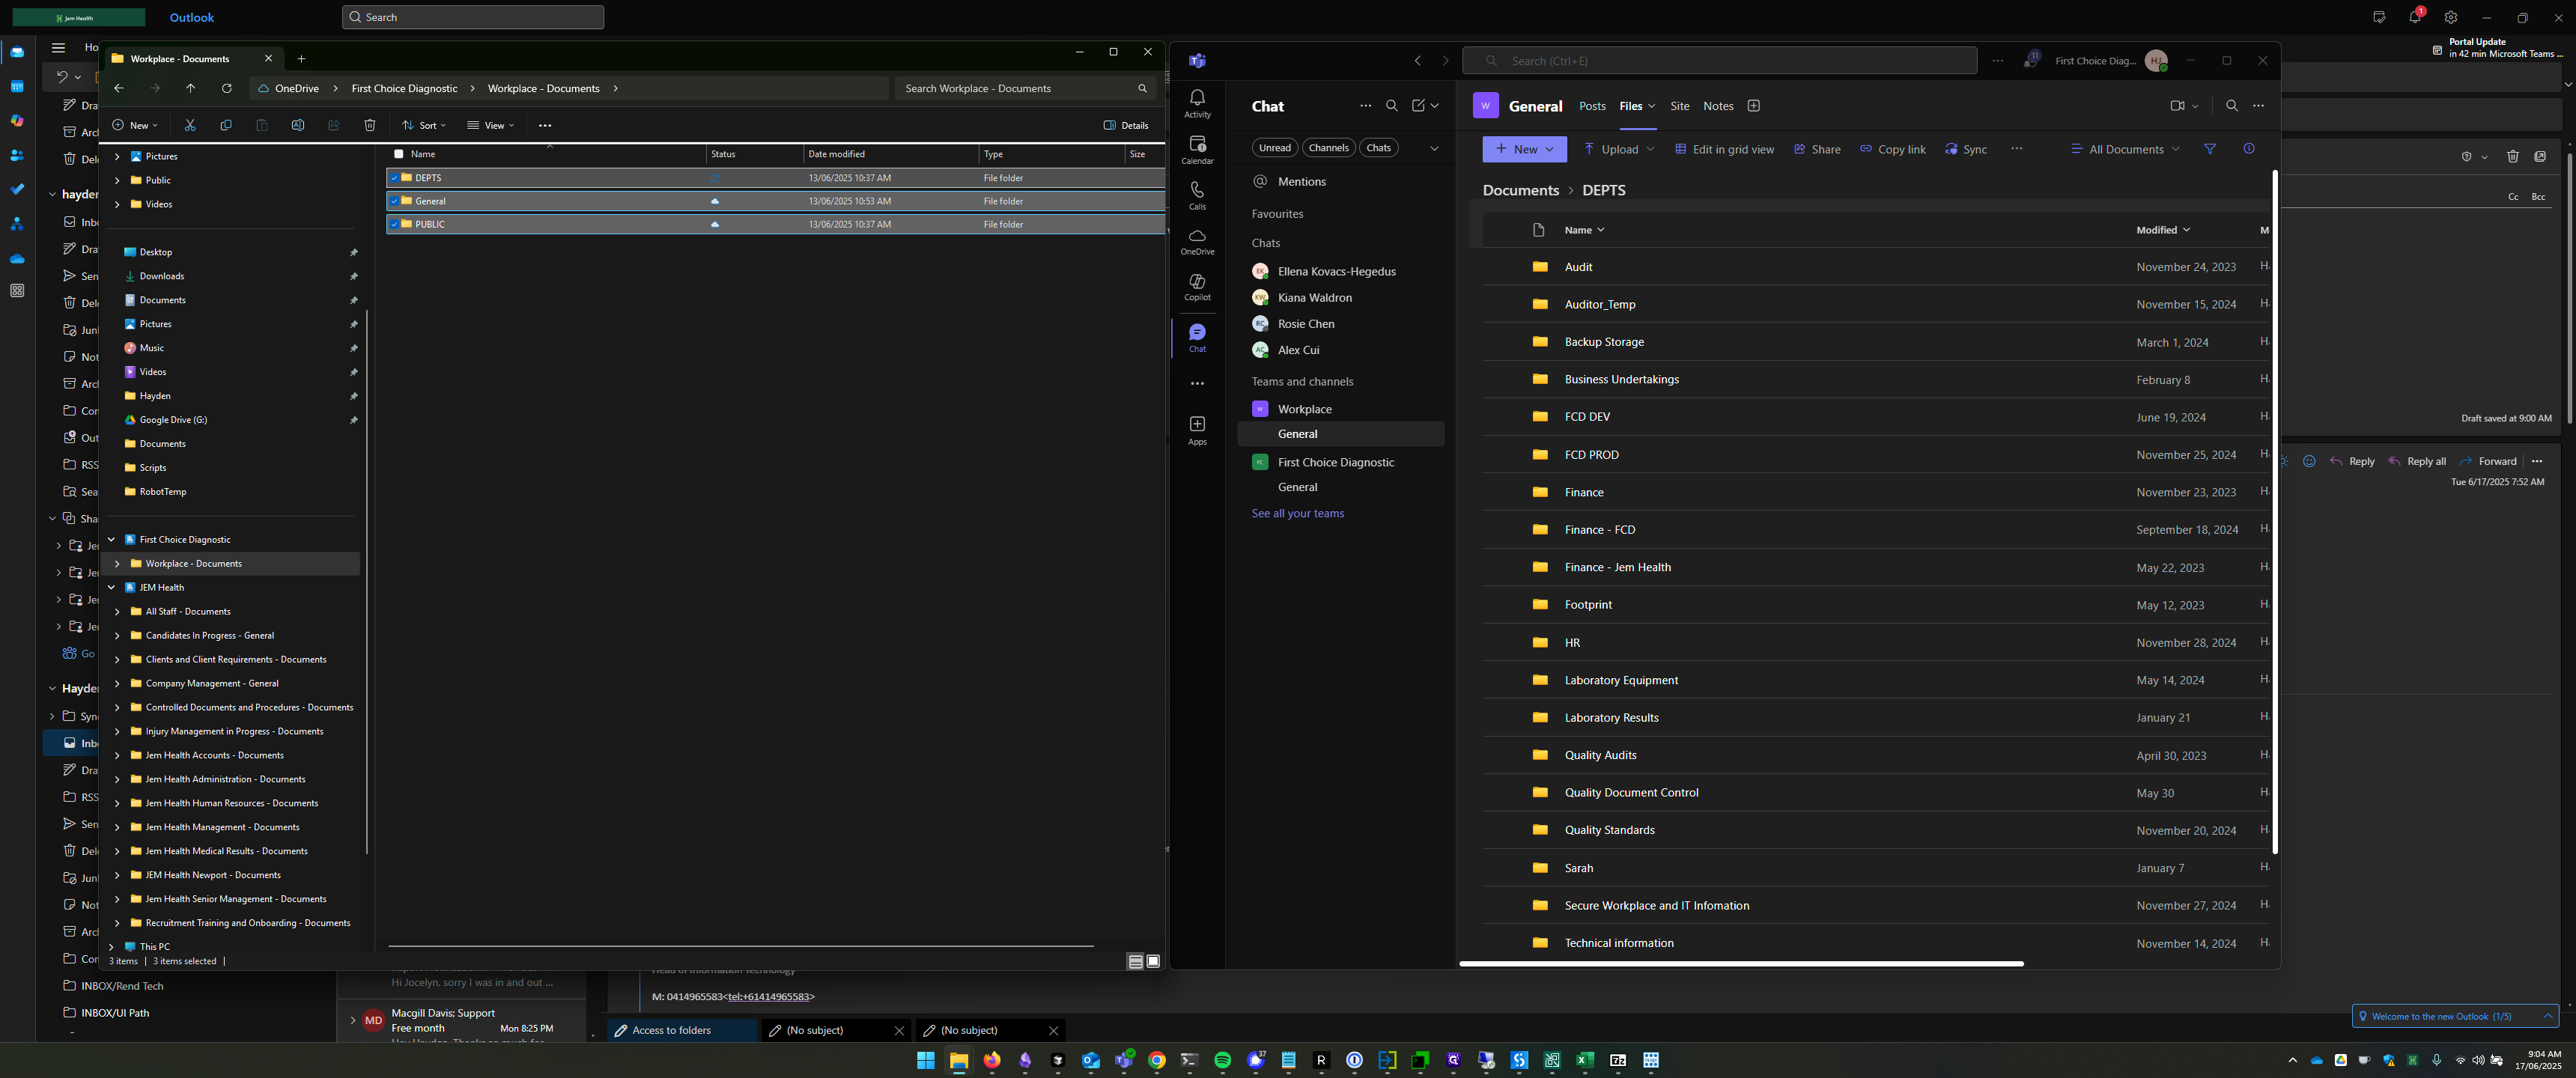Open Copilot in the Teams sidebar

1197,287
